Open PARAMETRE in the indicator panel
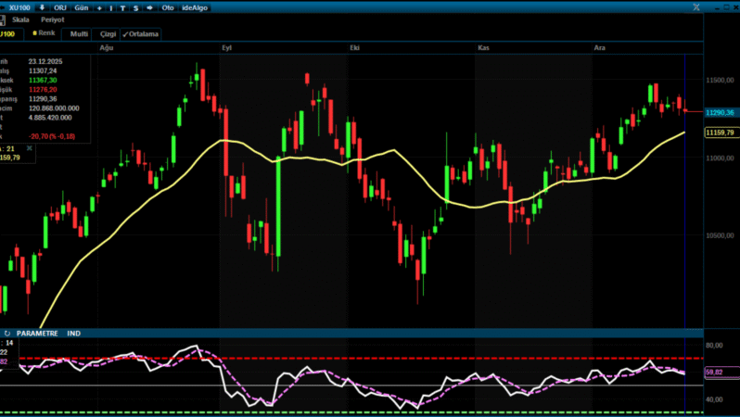Image resolution: width=740 pixels, height=417 pixels. [x=37, y=333]
